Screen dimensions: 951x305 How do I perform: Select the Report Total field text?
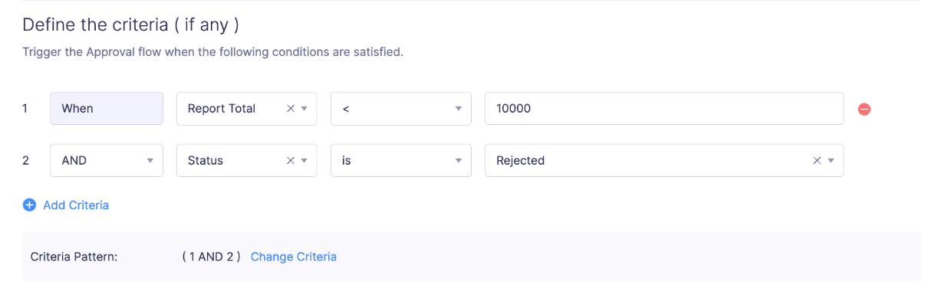[222, 109]
